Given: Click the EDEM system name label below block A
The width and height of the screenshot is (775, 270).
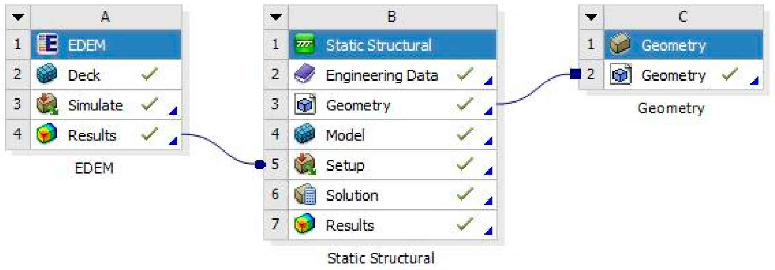Looking at the screenshot, I should [x=94, y=168].
